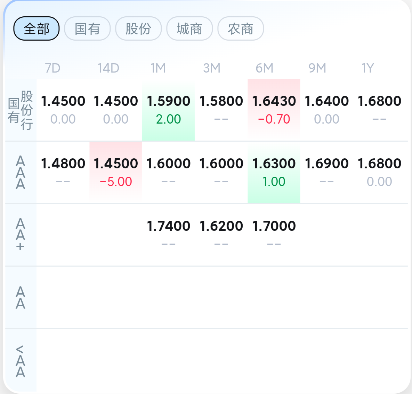Switch to the 城商 filter tab
The image size is (412, 394).
point(189,28)
